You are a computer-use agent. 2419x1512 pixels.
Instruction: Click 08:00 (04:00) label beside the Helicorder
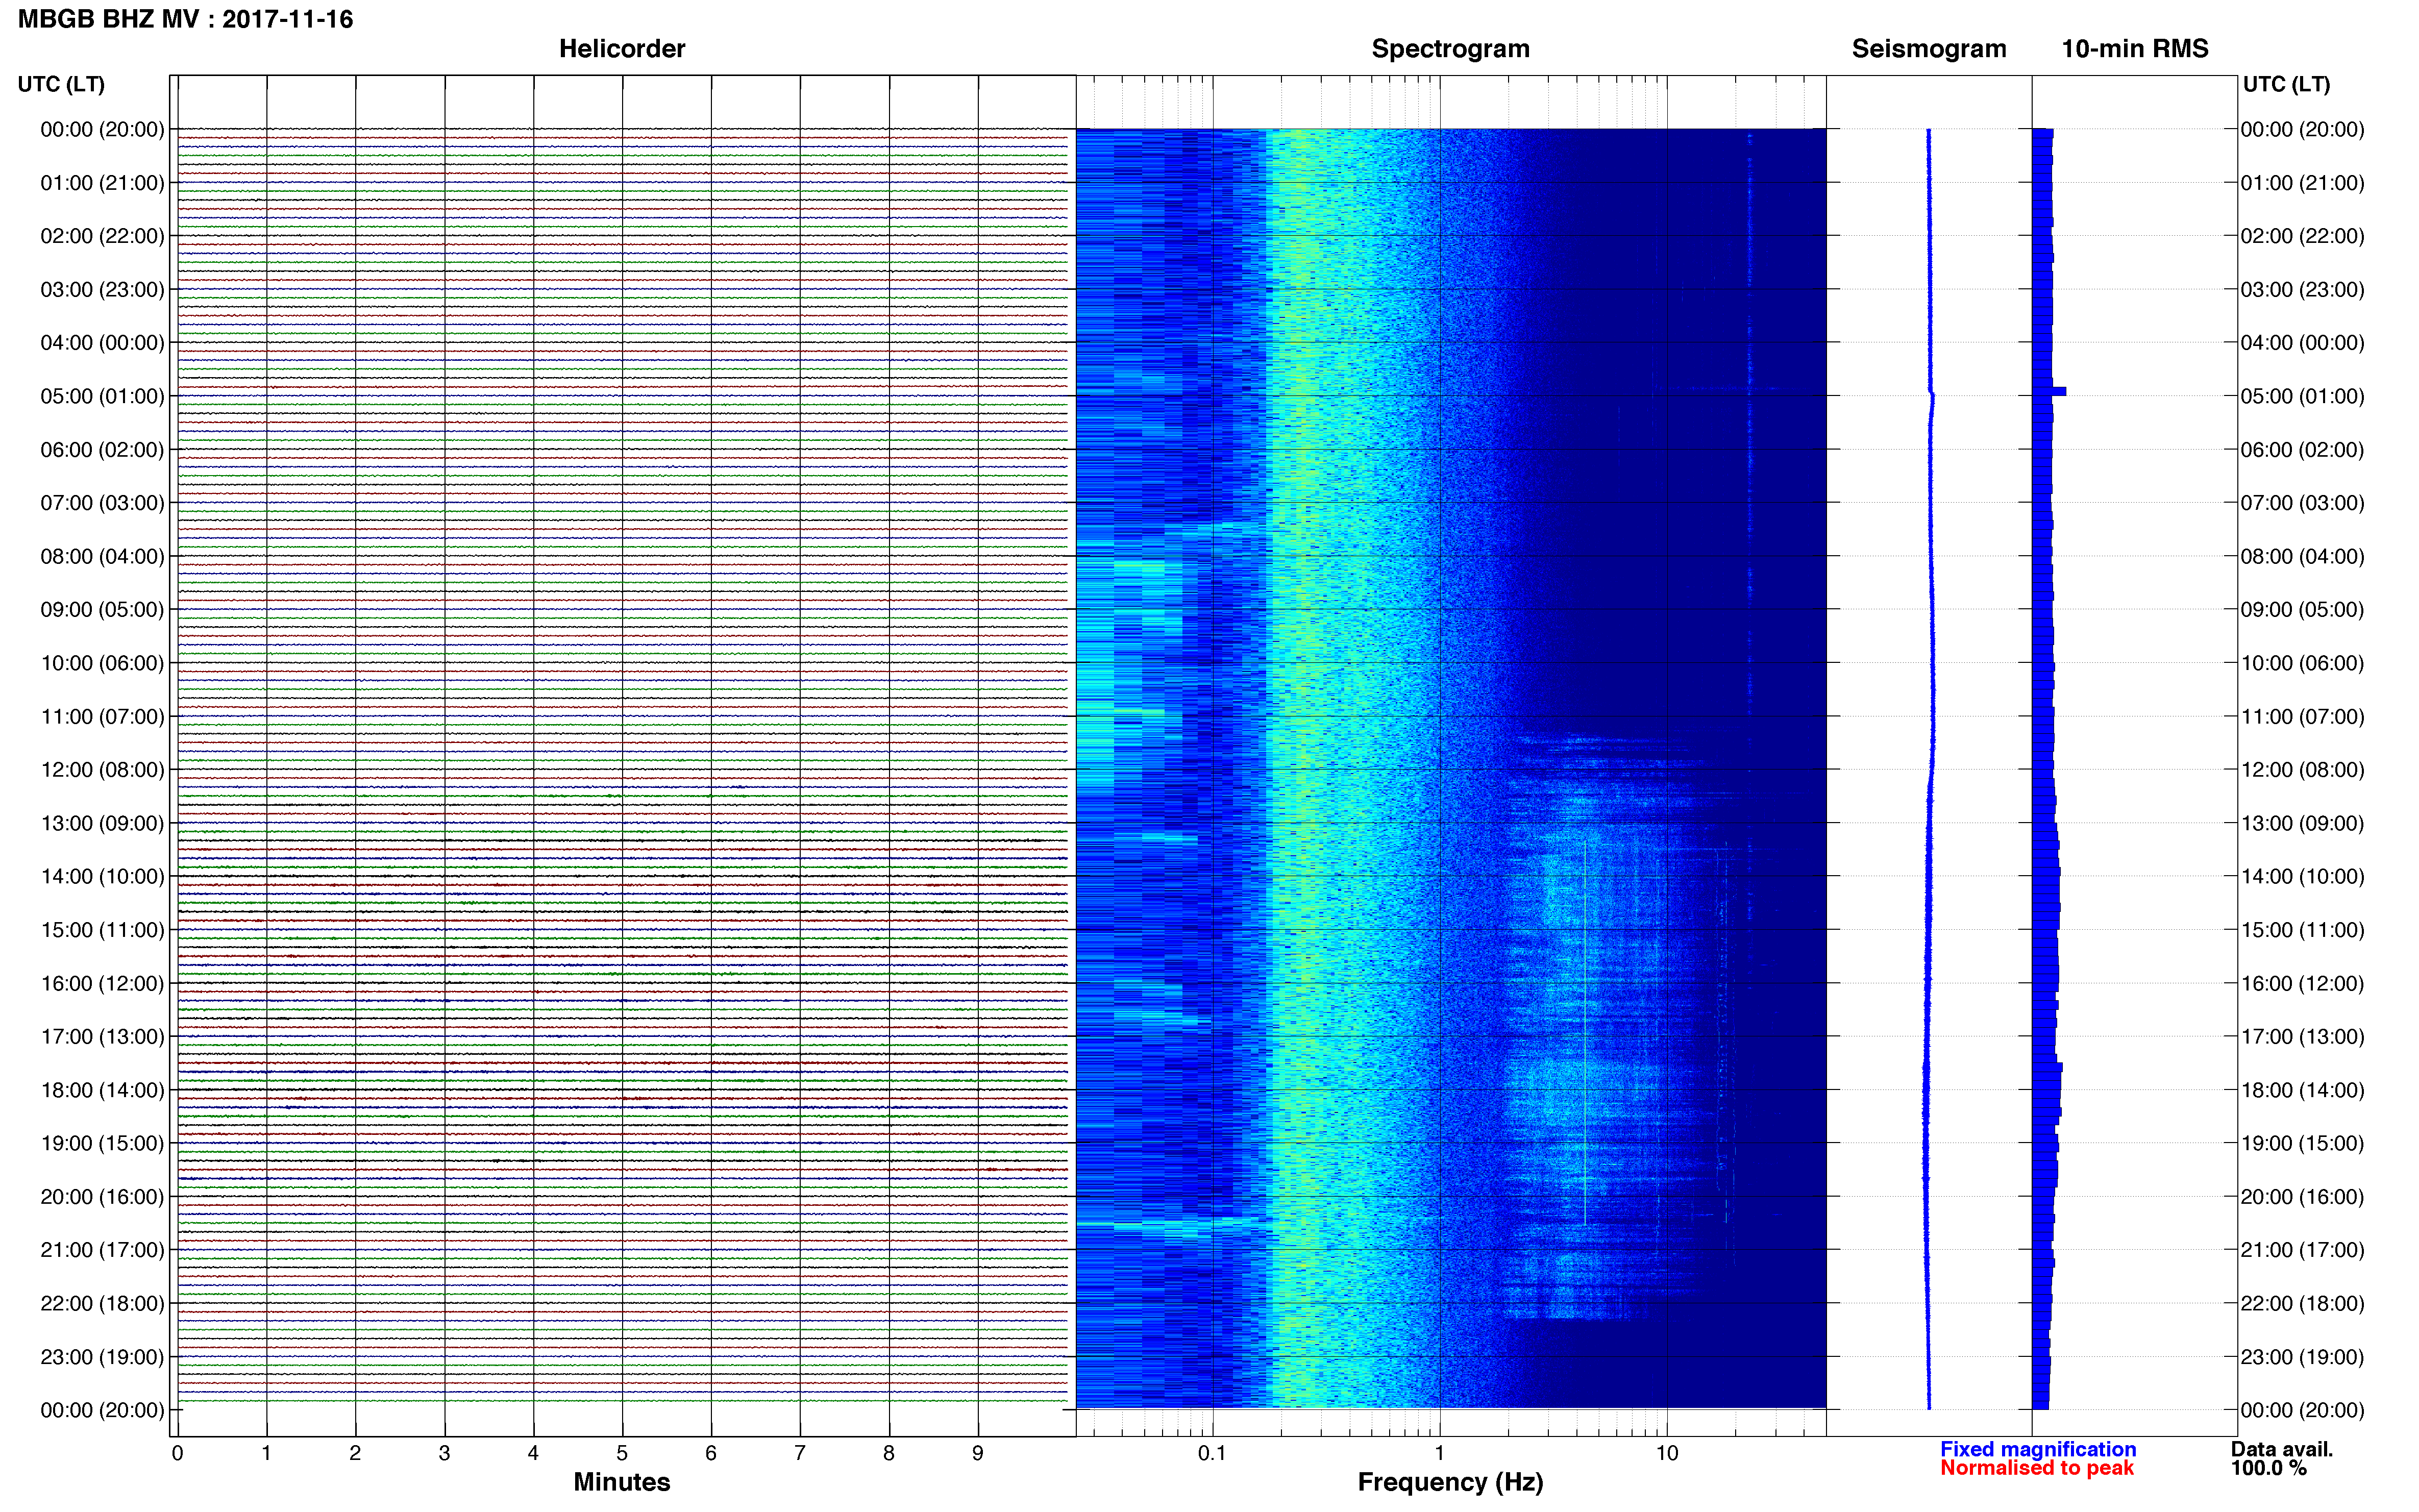click(102, 556)
